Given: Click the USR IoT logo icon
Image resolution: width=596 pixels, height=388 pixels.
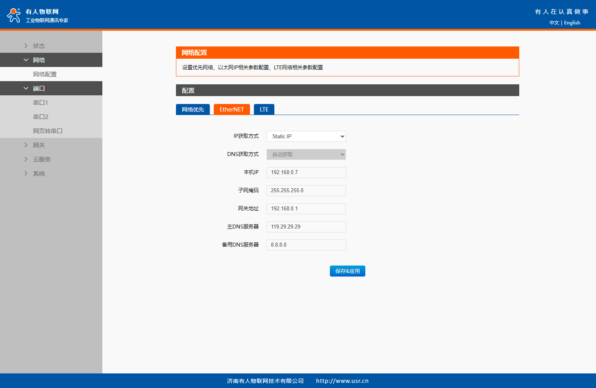Looking at the screenshot, I should tap(14, 15).
